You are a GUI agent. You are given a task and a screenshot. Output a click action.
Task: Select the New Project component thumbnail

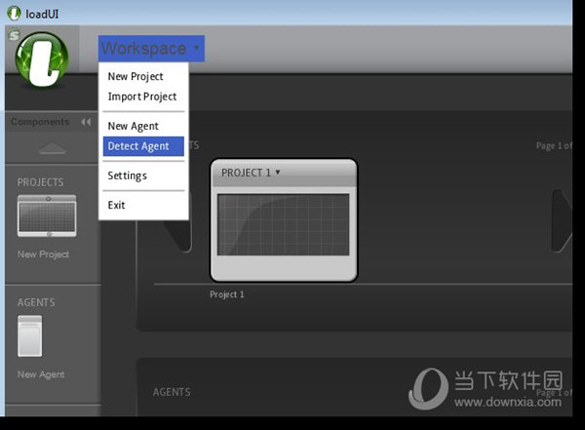click(x=47, y=215)
